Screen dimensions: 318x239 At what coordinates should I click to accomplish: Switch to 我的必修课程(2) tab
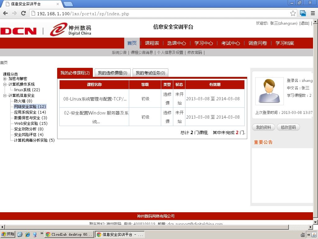click(75, 73)
